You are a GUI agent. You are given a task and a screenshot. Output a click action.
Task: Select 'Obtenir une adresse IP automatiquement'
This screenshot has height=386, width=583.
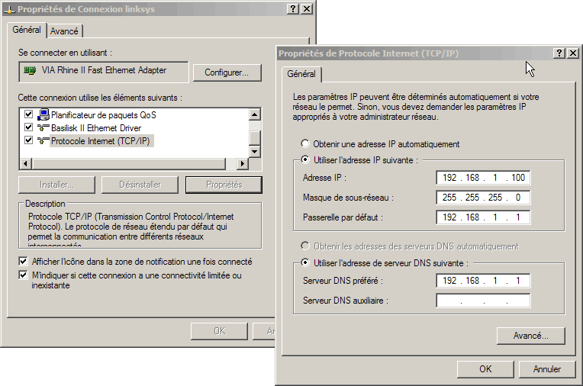[306, 143]
